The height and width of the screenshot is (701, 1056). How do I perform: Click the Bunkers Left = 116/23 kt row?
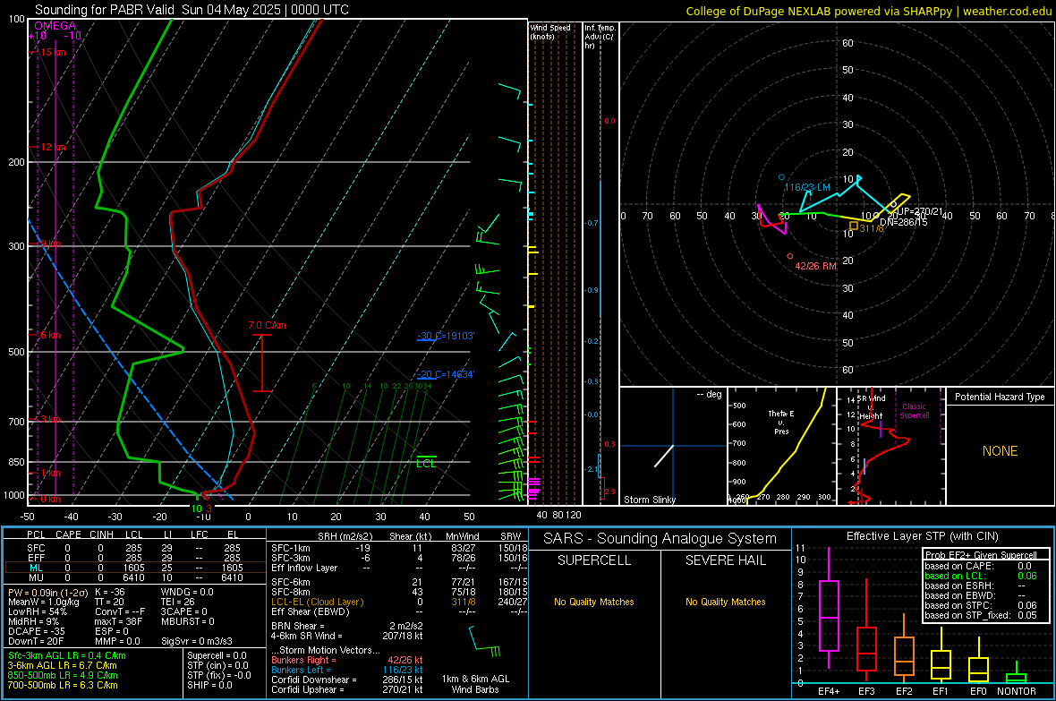[347, 670]
